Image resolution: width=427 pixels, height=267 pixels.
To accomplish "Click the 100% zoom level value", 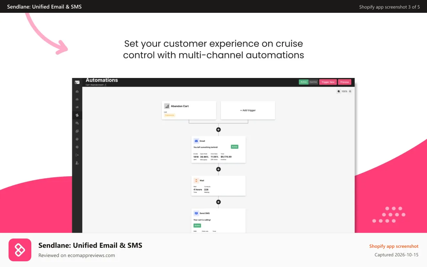I will point(344,91).
